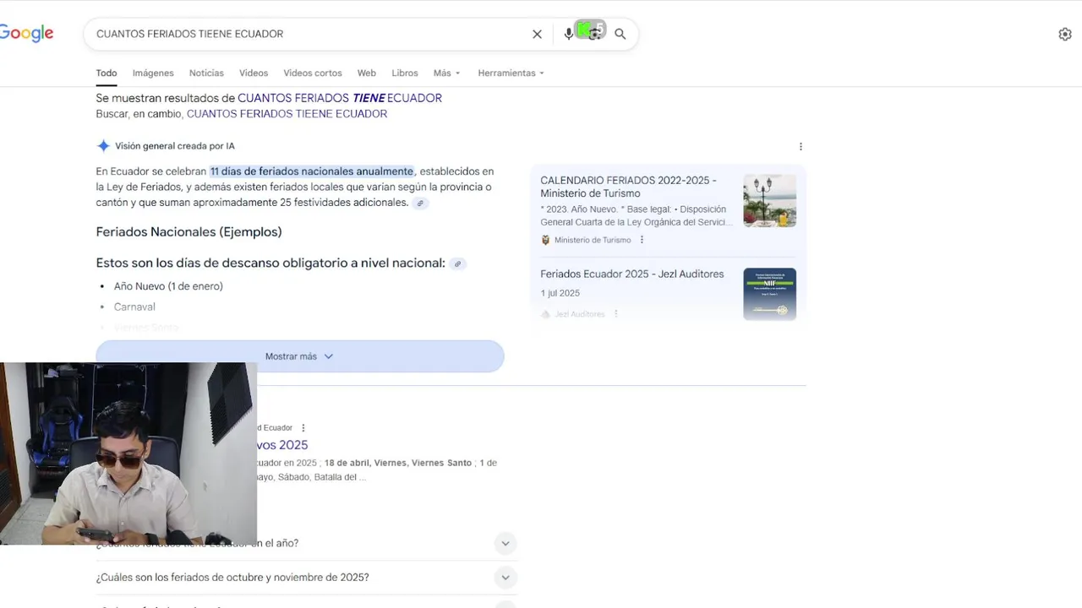Image resolution: width=1082 pixels, height=608 pixels.
Task: Open the settings gear icon
Action: point(1065,34)
